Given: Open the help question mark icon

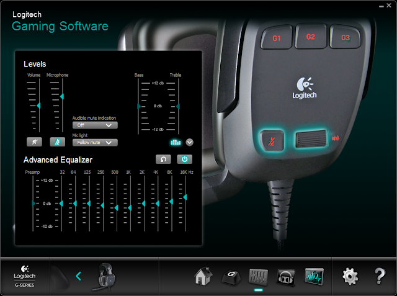Looking at the screenshot, I should coord(380,276).
